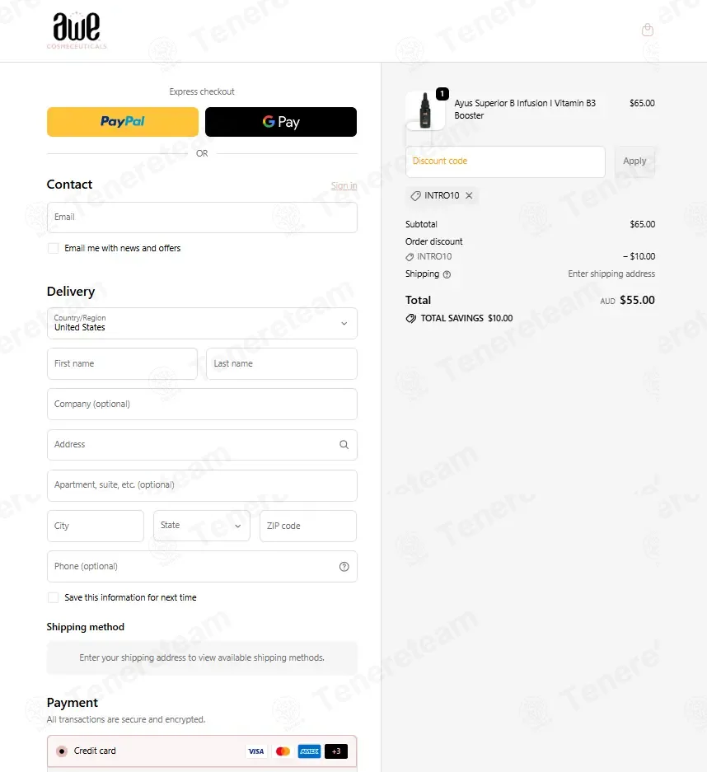Expand the State dropdown
This screenshot has width=707, height=772.
point(201,526)
